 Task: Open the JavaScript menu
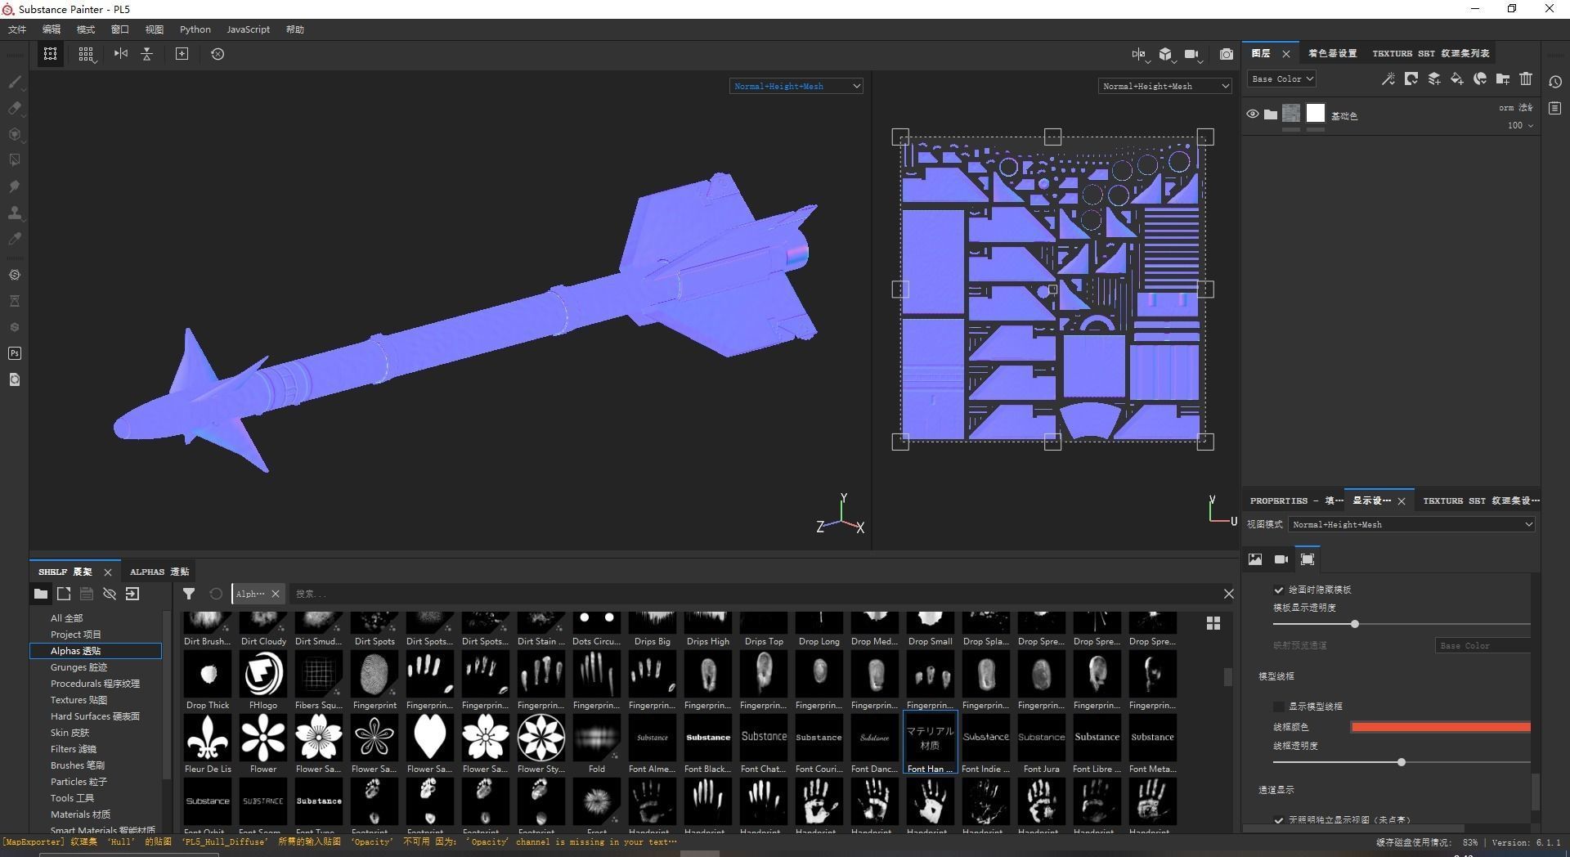248,29
